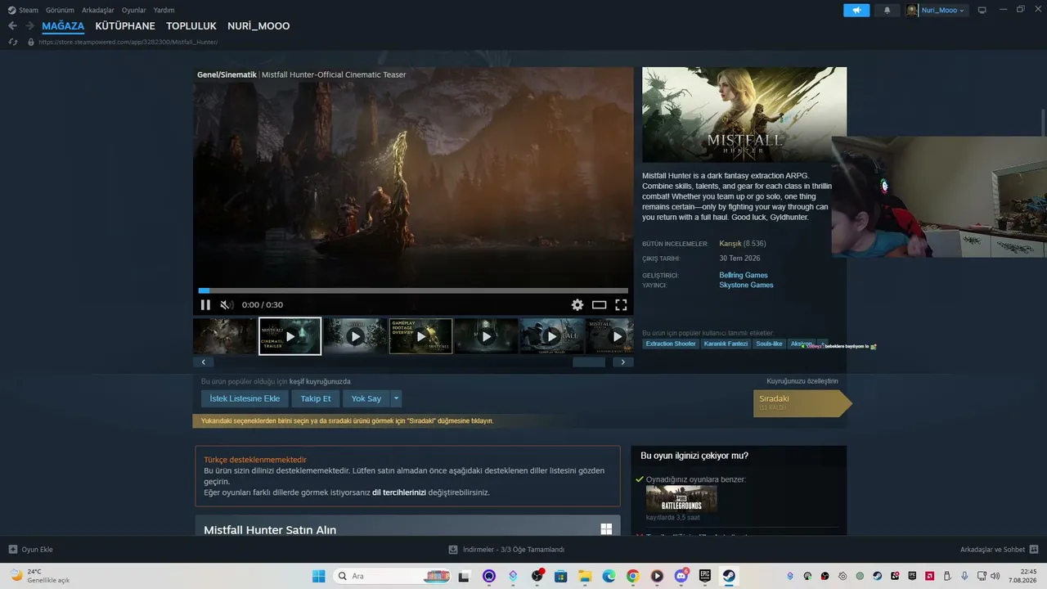Reload the store page

tap(12, 42)
